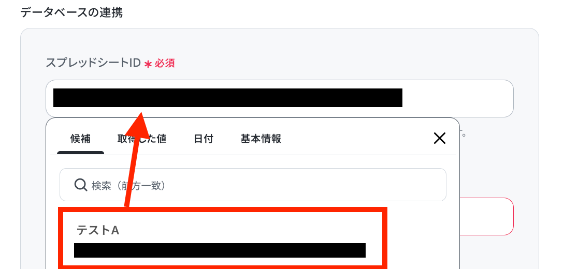Click the データベースの連携 section heading
Viewport: 578px width, 269px height.
71,12
